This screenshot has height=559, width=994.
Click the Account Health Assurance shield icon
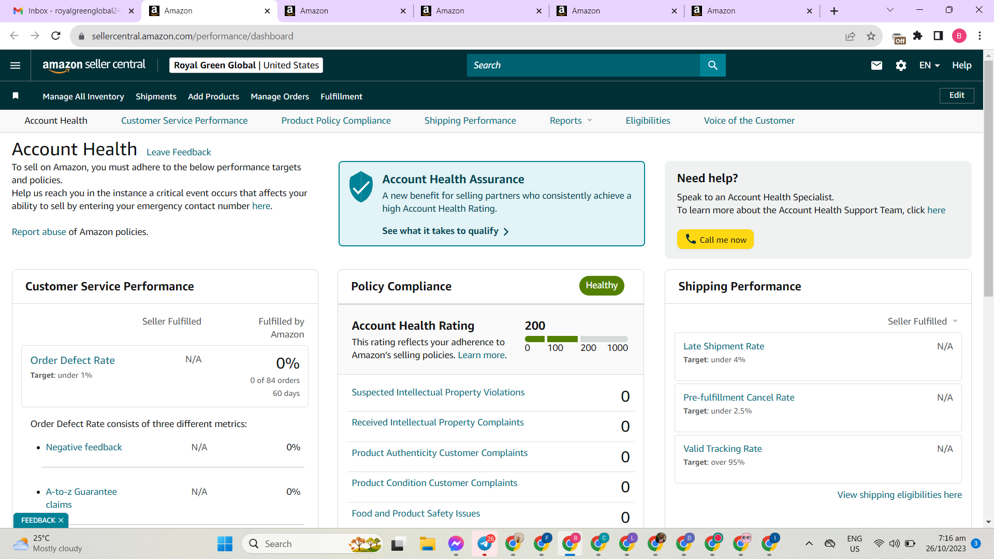(x=361, y=186)
